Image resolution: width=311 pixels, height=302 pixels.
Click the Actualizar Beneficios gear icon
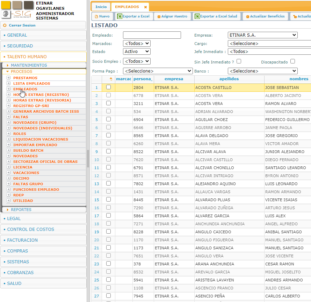(248, 16)
